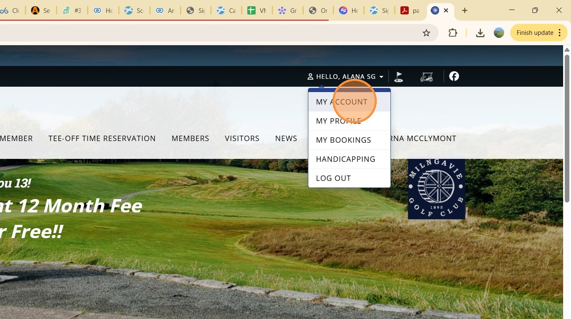Open a new browser tab

tap(465, 11)
